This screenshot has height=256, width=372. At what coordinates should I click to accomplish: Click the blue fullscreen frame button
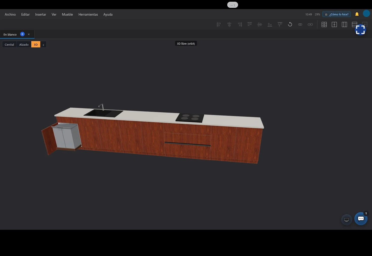[x=360, y=30]
